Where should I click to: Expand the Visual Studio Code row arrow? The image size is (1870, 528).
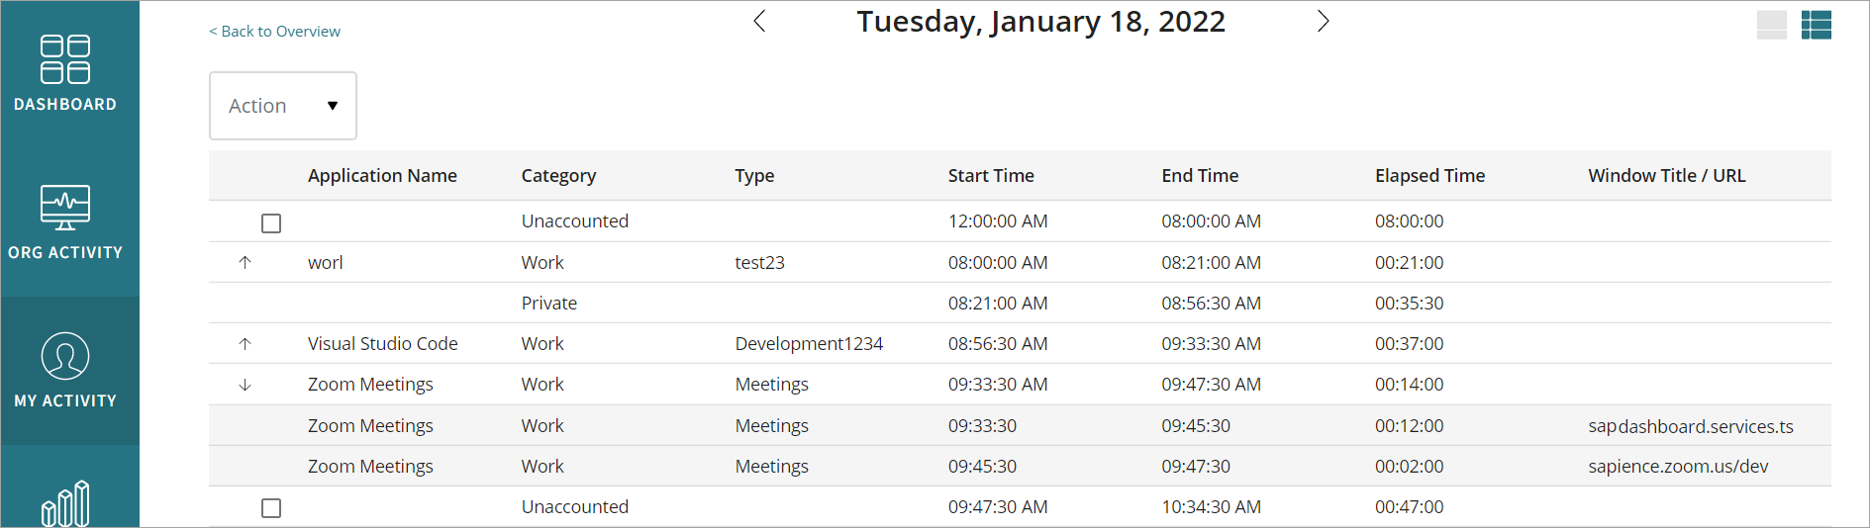click(246, 344)
